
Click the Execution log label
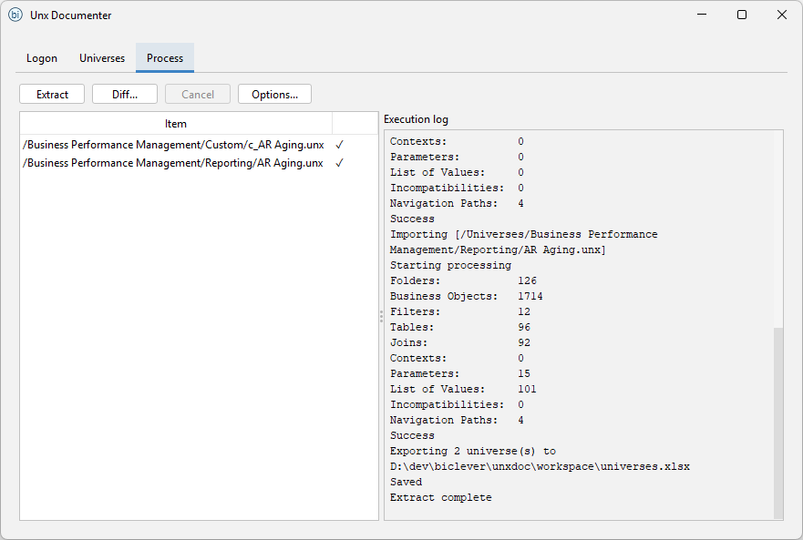416,119
